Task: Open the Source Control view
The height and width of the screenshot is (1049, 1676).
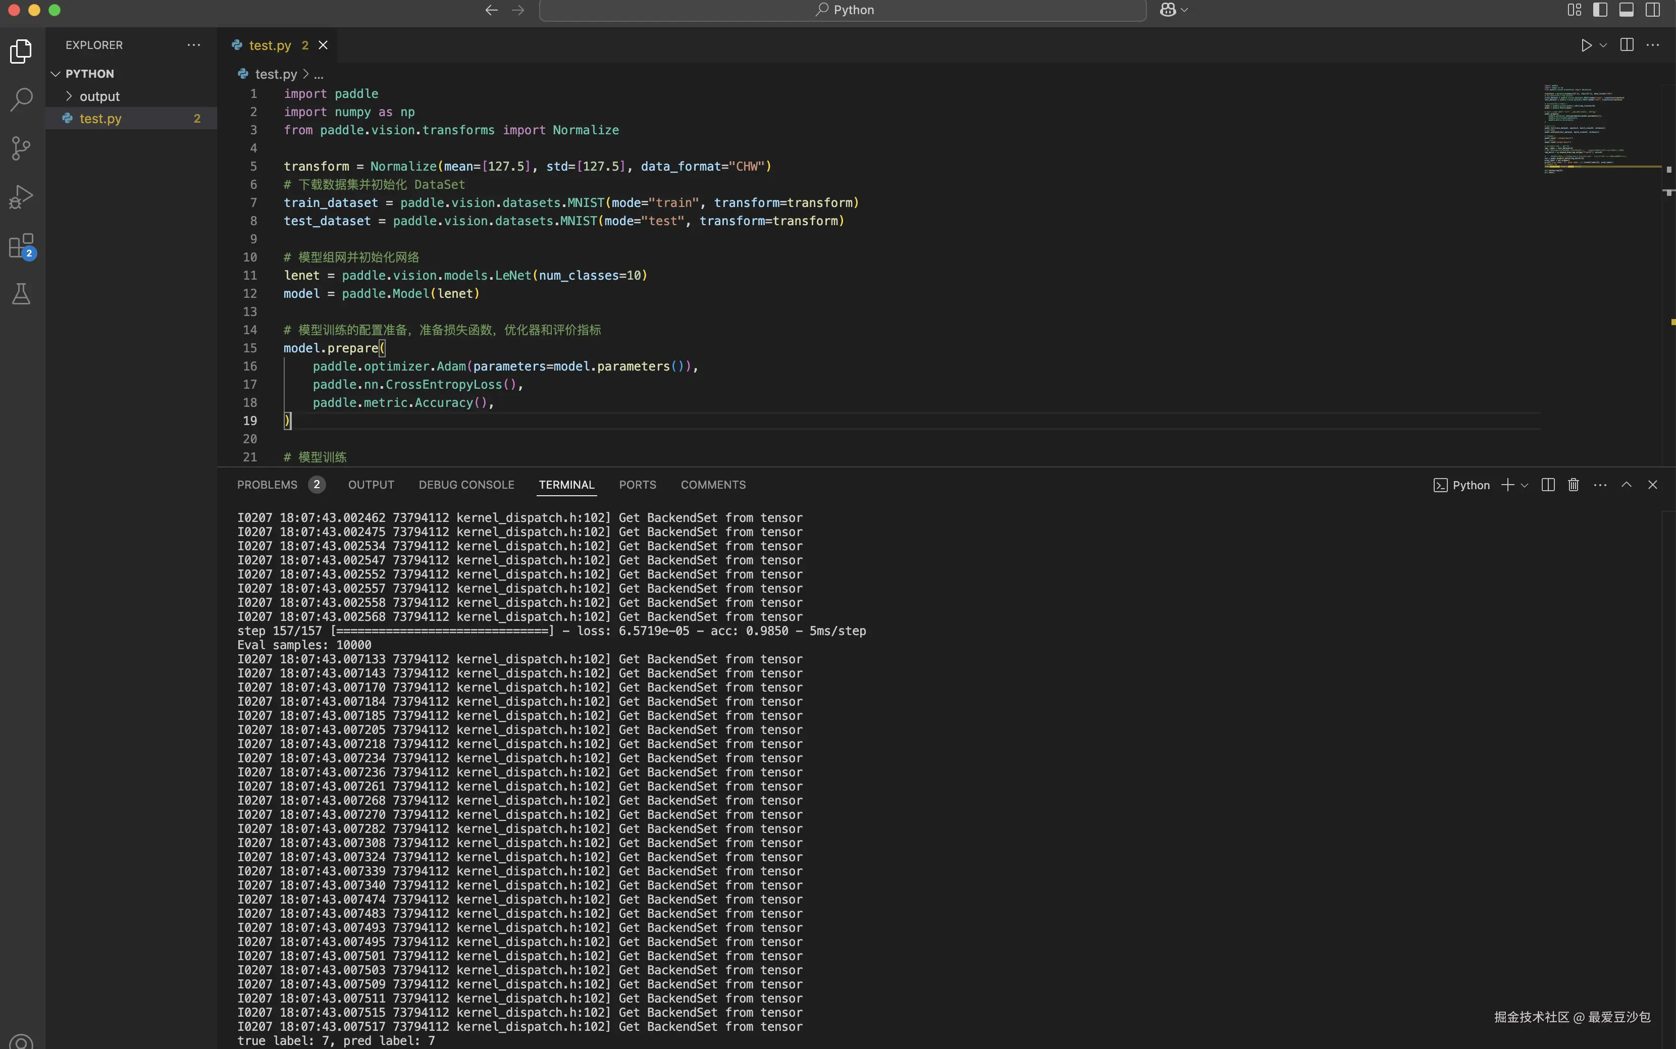Action: (22, 148)
